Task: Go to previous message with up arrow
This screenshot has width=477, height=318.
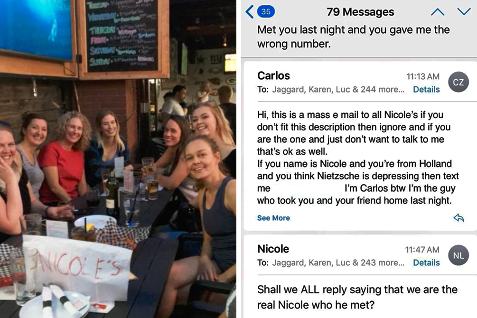Action: pyautogui.click(x=438, y=12)
